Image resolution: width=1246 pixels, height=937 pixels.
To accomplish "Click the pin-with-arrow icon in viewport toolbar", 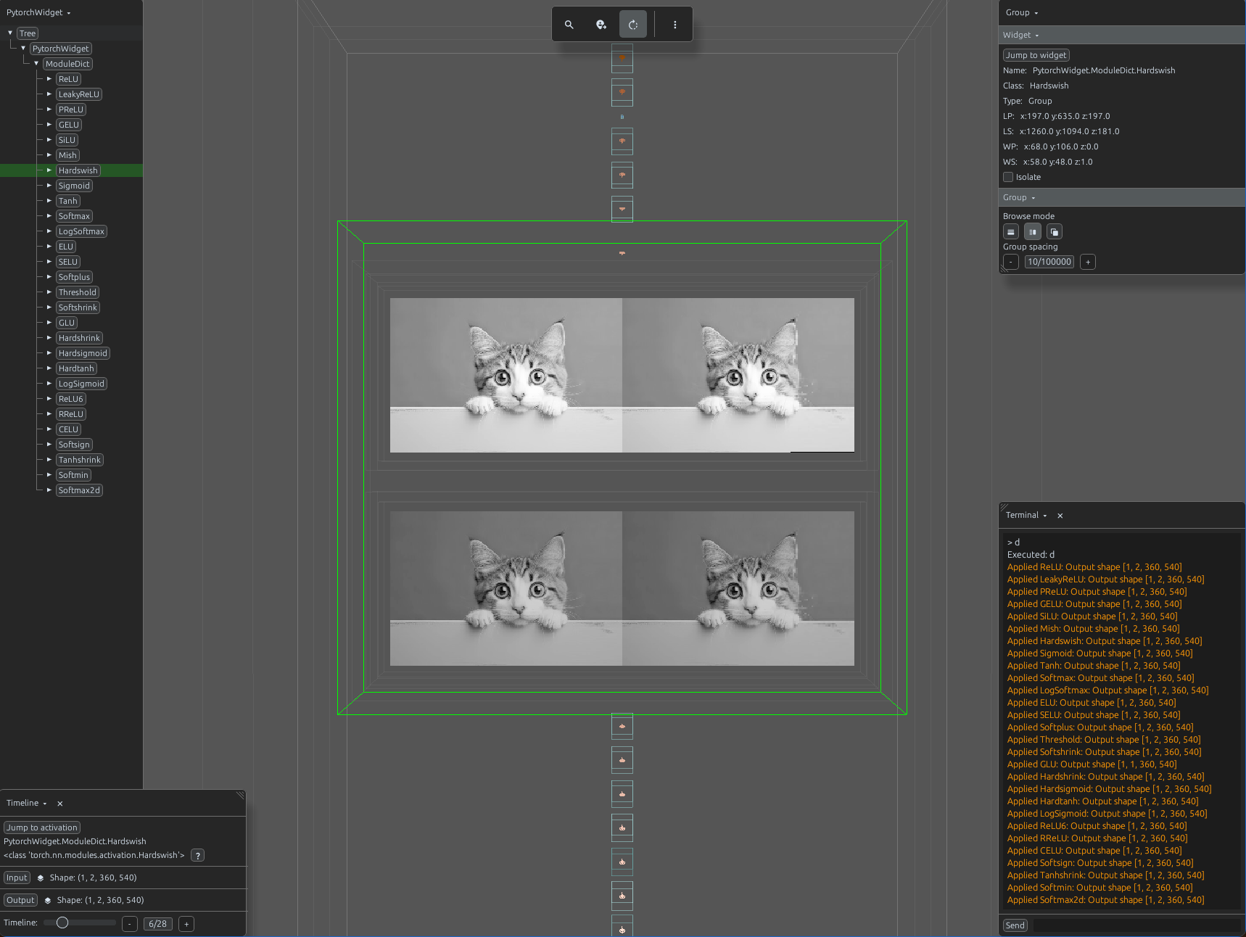I will pos(601,25).
